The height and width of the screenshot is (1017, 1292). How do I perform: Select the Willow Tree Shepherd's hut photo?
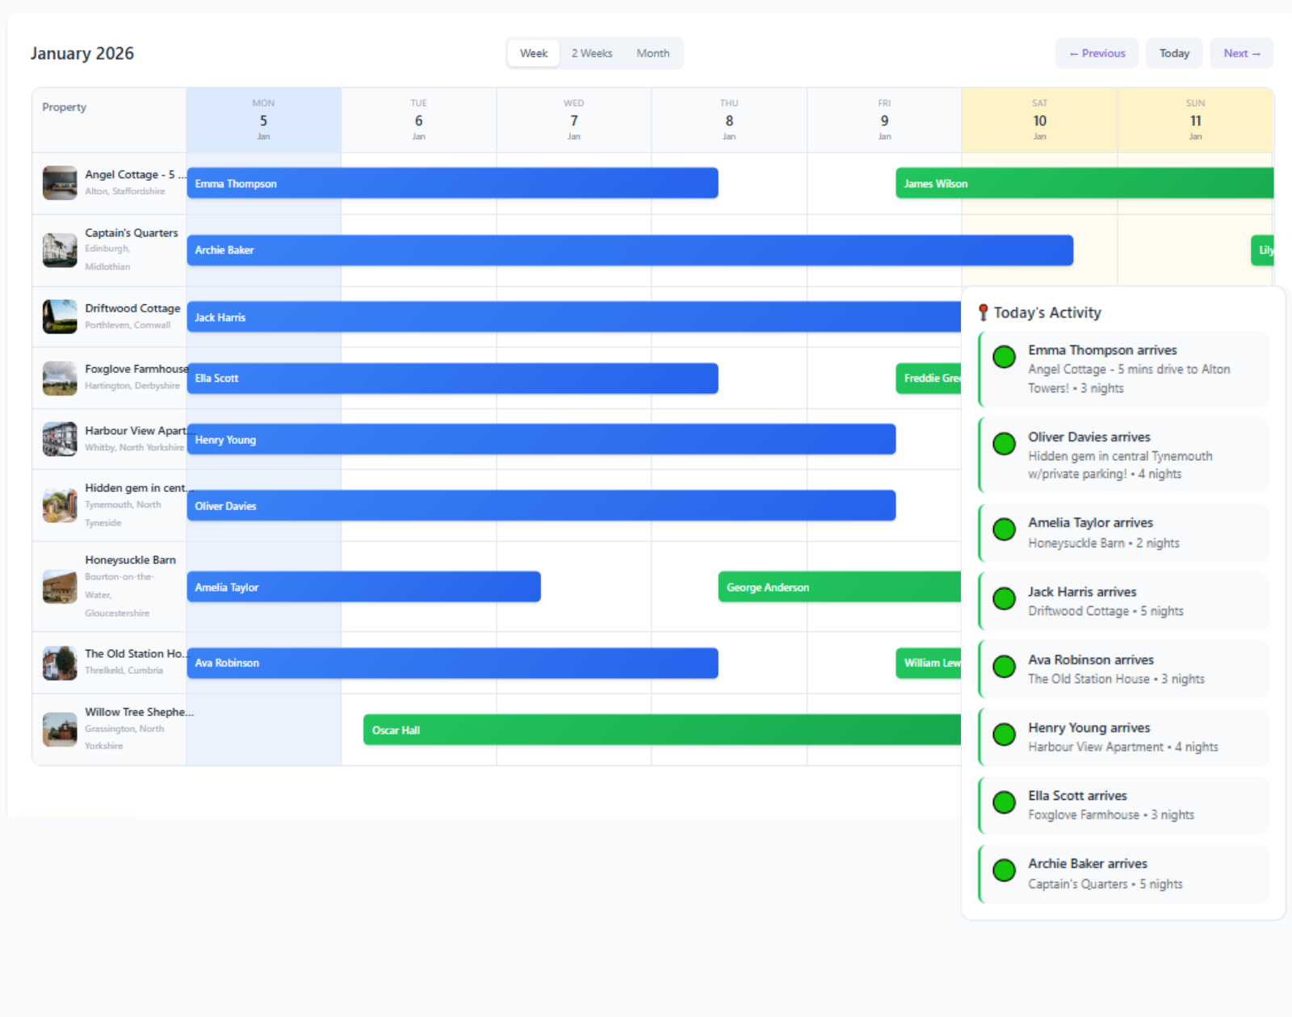coord(58,728)
